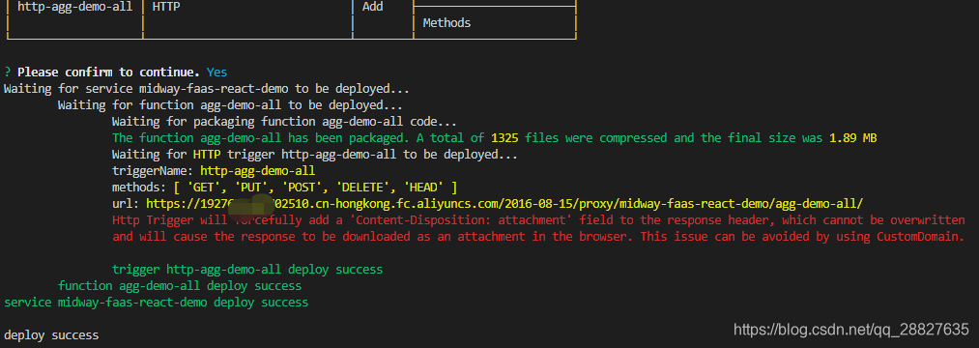Click the 'Please confirm to continue.' prompt
Screen dimensions: 979x348
pyautogui.click(x=108, y=72)
